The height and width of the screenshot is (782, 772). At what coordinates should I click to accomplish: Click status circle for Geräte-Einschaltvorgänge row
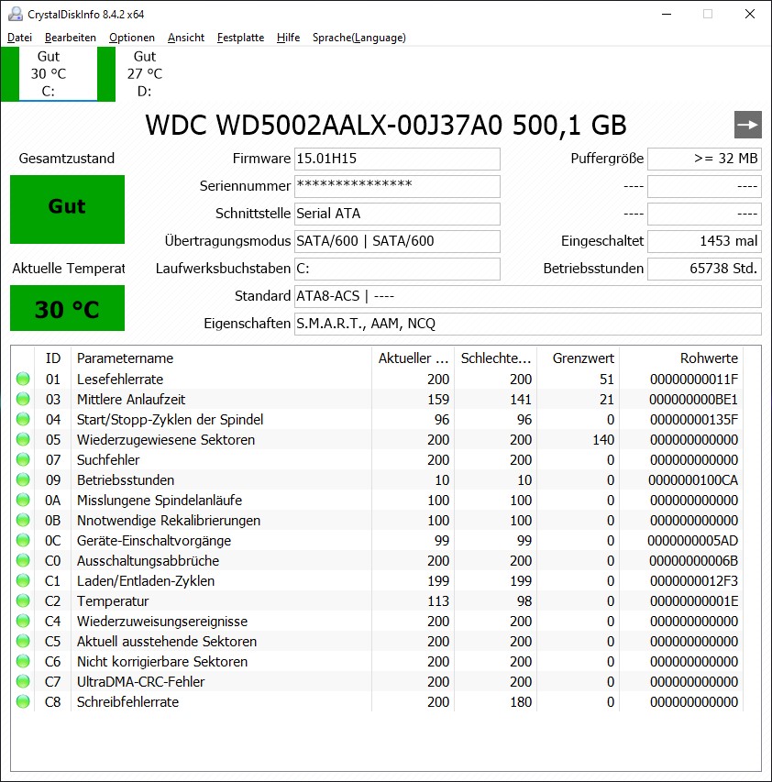[x=23, y=541]
